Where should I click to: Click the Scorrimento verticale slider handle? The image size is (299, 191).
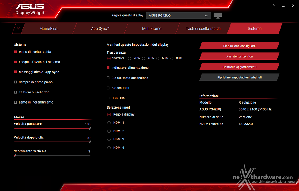pos(15,156)
